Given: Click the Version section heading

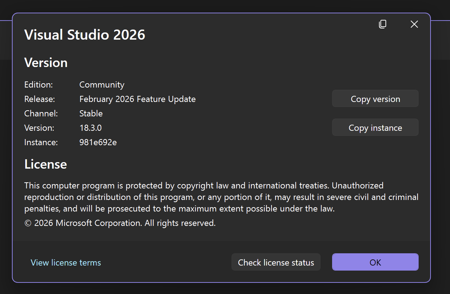Looking at the screenshot, I should pos(46,62).
